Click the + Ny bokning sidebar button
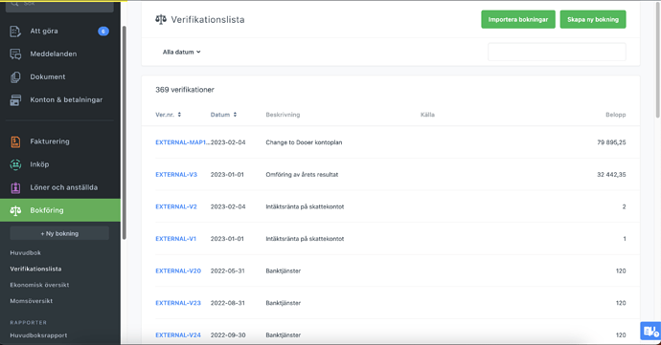Image resolution: width=661 pixels, height=345 pixels. (59, 233)
